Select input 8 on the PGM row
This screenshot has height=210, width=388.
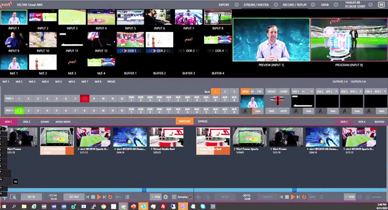[84, 98]
